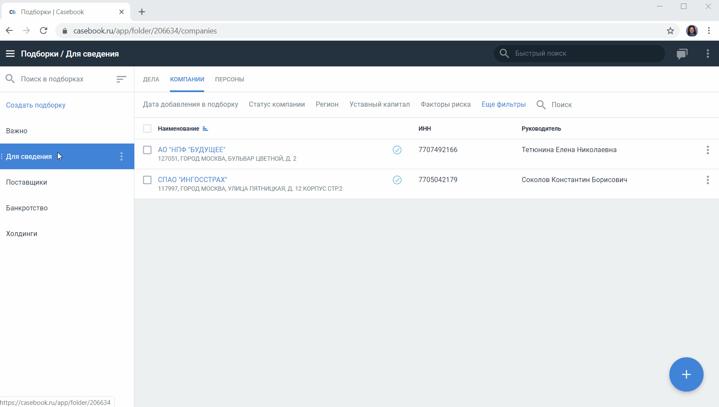Viewport: 719px width, 407px height.
Task: Click Соколов Константин Борисович
Action: point(574,180)
